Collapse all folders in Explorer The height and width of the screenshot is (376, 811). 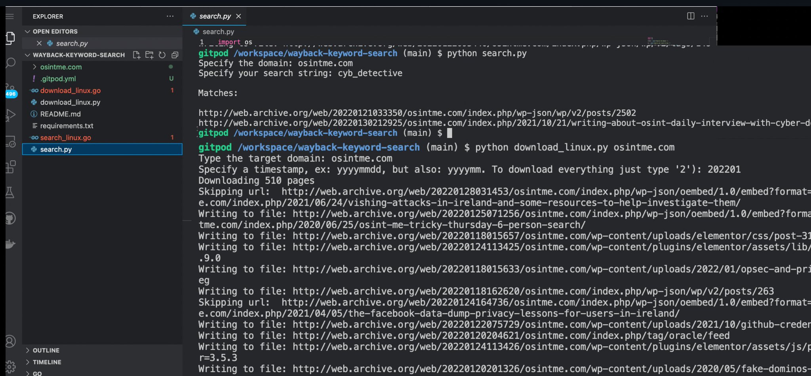click(175, 55)
